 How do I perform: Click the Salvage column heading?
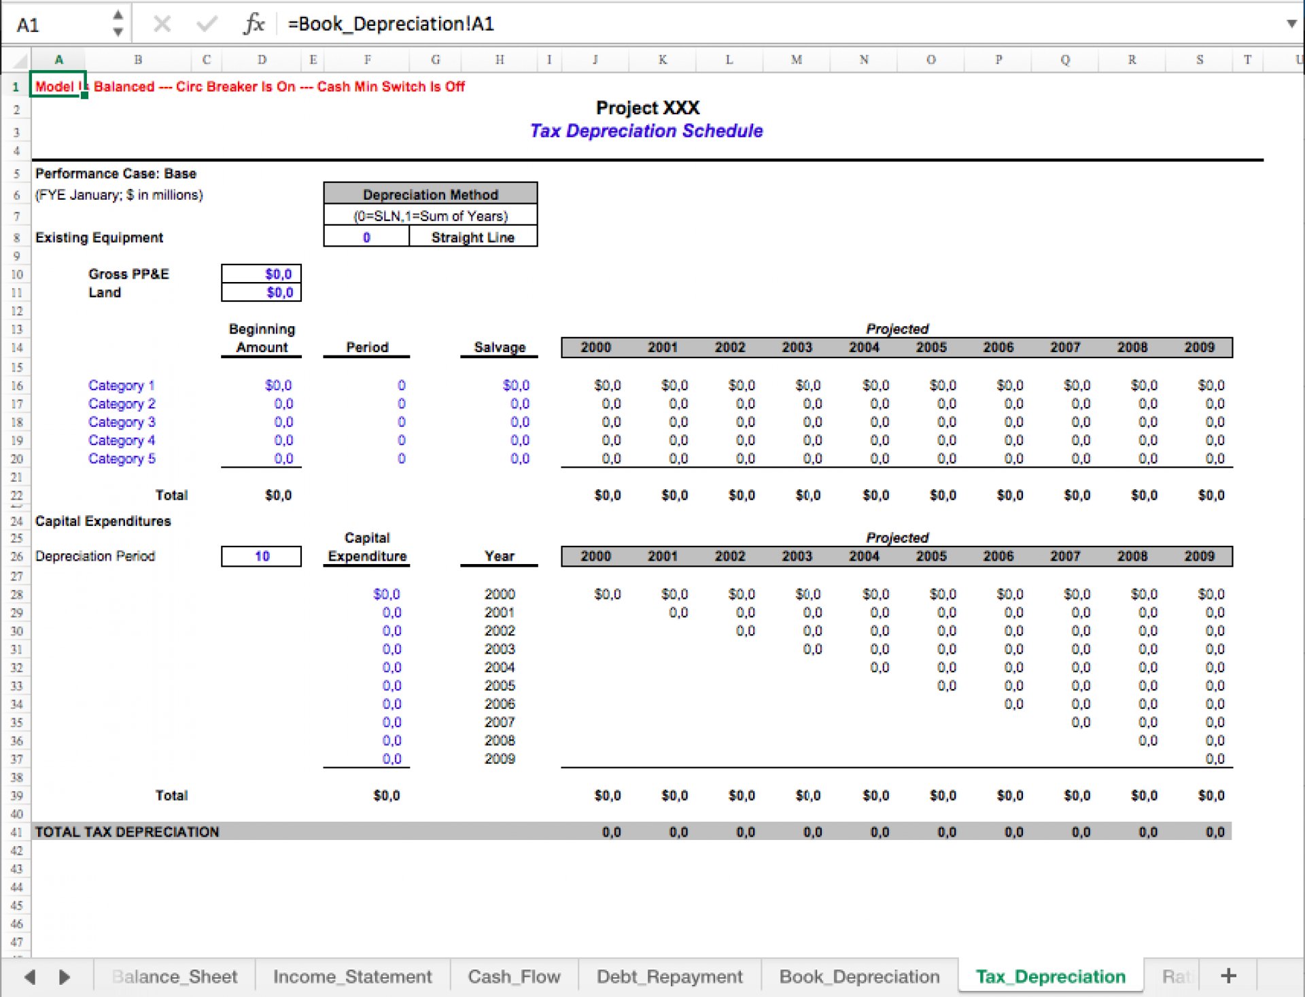click(x=500, y=347)
